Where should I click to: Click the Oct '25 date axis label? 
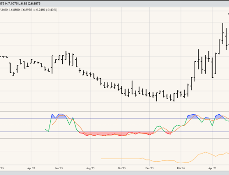121,168
